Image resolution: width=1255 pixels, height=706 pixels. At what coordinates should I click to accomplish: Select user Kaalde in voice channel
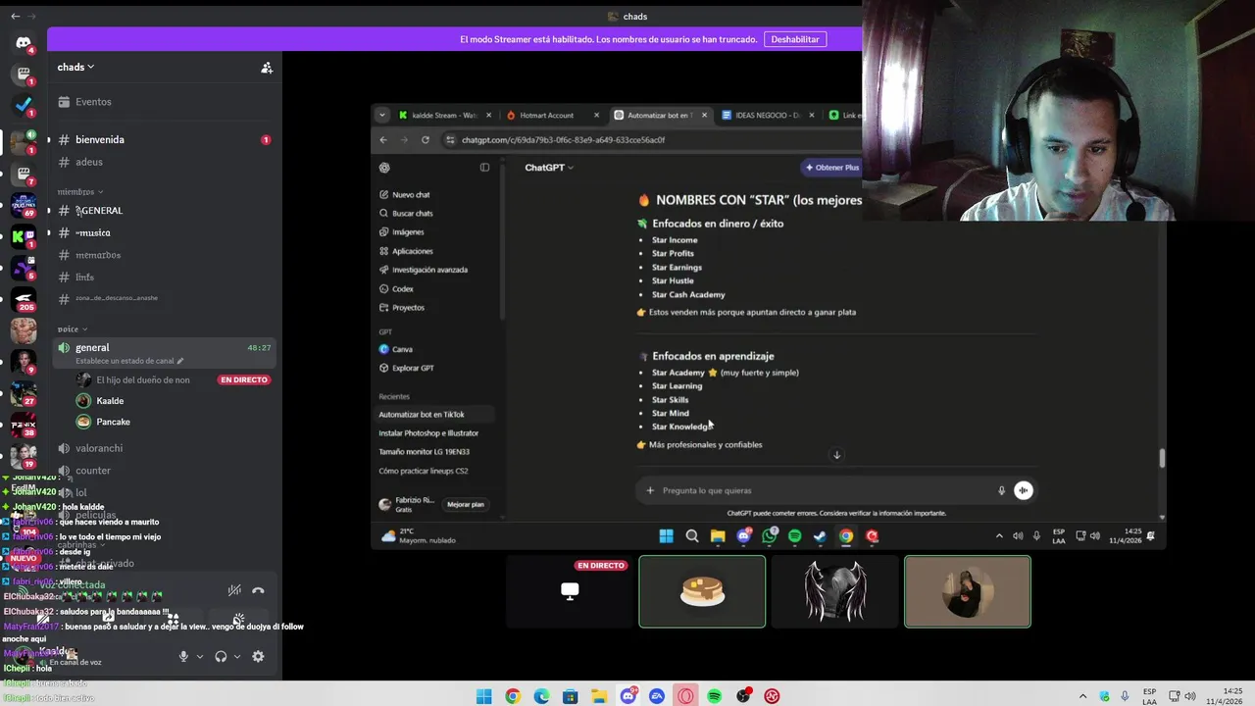[110, 401]
